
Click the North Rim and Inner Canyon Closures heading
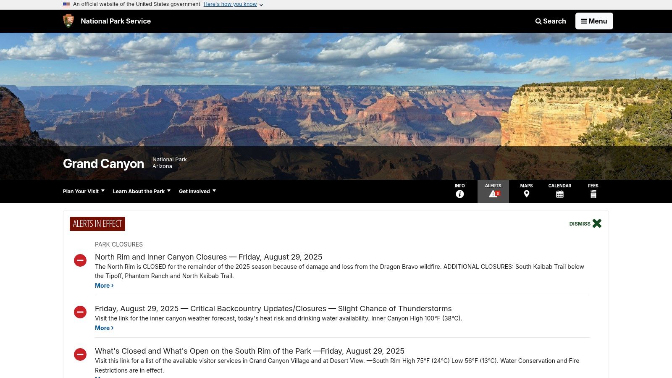click(209, 257)
